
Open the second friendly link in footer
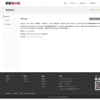pyautogui.click(x=21, y=93)
